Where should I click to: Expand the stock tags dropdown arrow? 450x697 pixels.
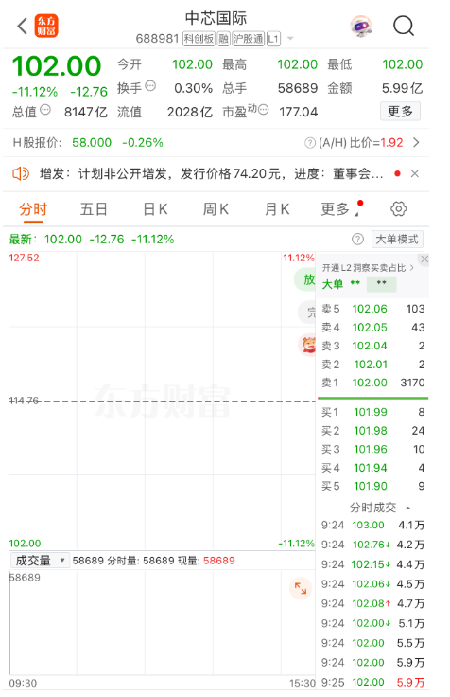(290, 39)
